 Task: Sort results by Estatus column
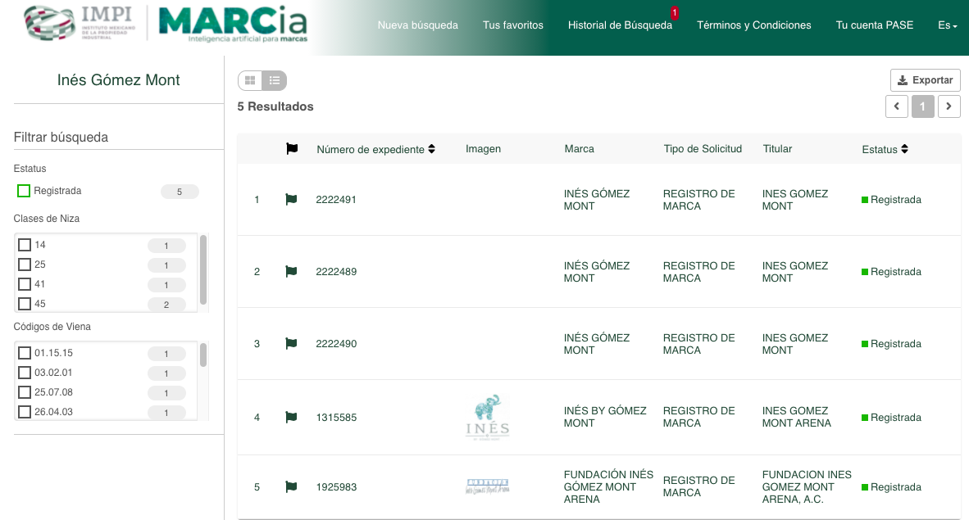tap(885, 149)
